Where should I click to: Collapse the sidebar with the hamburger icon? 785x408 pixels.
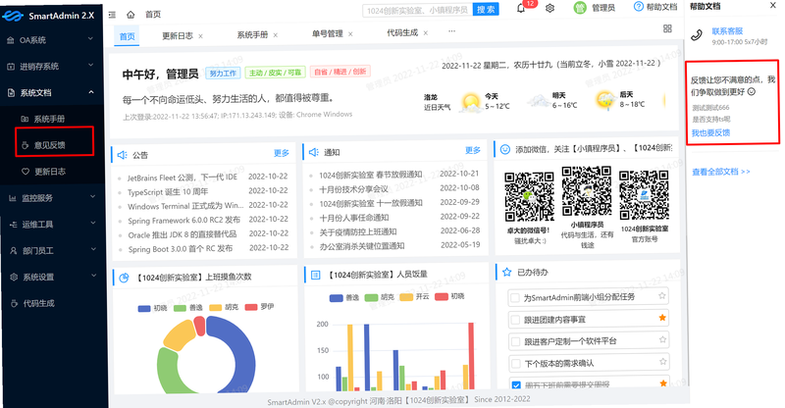112,15
